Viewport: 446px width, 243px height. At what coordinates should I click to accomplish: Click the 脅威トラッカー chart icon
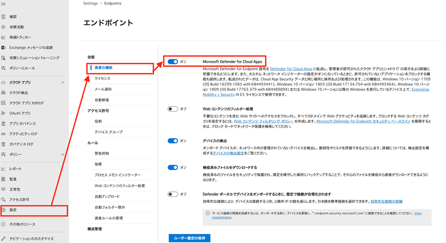coord(4,37)
